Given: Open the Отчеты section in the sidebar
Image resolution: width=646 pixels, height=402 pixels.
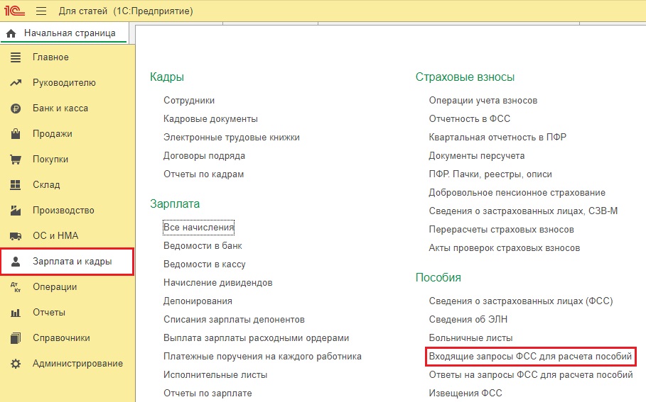Looking at the screenshot, I should (x=49, y=313).
